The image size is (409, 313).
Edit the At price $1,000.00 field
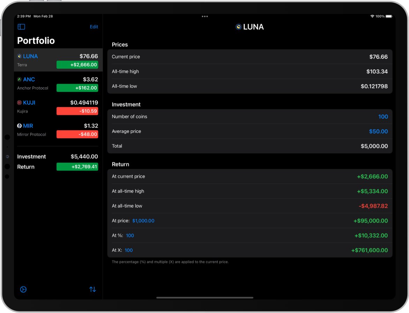click(143, 221)
